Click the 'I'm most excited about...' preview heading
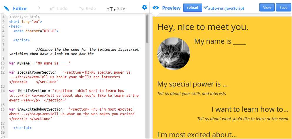The image size is (292, 139). (197, 135)
